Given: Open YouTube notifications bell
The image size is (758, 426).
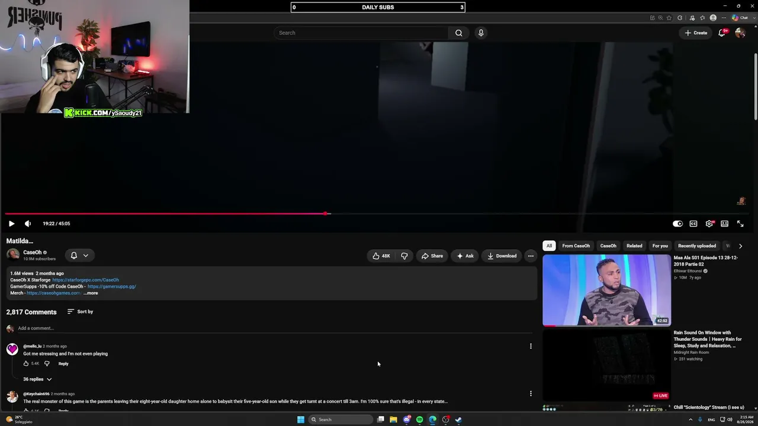Looking at the screenshot, I should coord(722,33).
